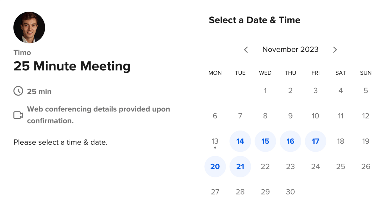Click the November 2023 month label

tap(290, 50)
